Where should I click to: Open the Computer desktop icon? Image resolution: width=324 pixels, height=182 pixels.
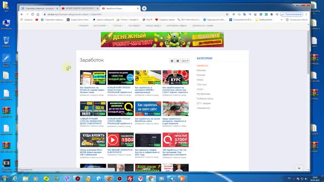click(x=6, y=24)
